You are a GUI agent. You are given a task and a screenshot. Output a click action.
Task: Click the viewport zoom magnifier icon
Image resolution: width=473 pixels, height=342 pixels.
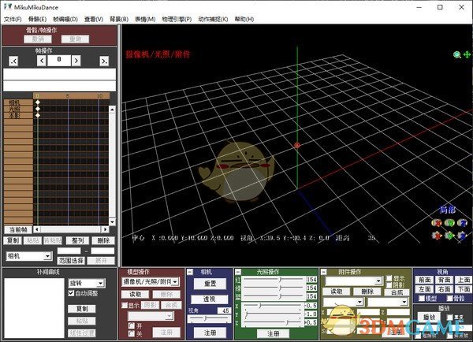(x=456, y=55)
